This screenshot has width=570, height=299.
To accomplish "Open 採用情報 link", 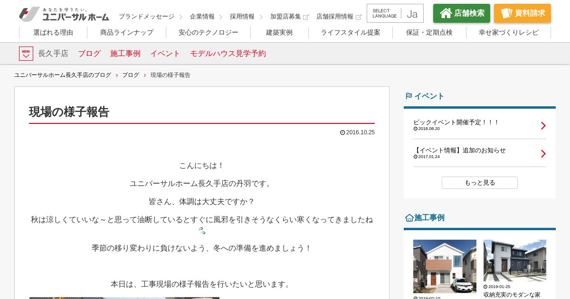I will (x=242, y=17).
